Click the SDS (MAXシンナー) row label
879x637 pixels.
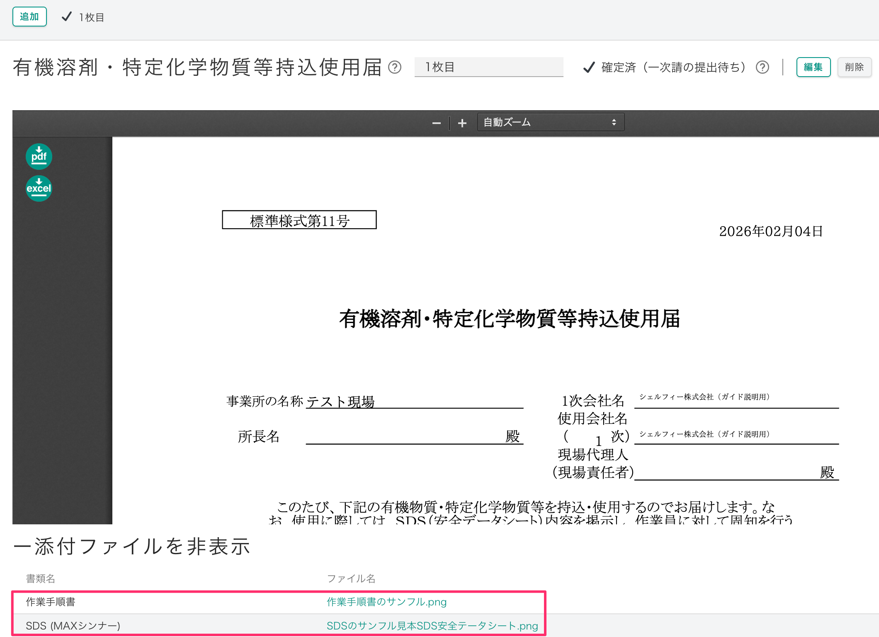pyautogui.click(x=73, y=625)
